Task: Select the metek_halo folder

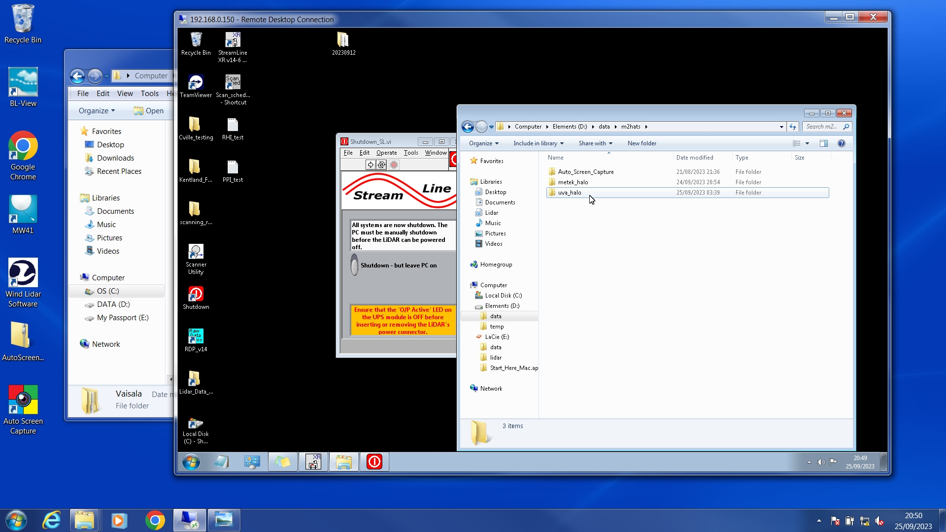Action: pos(573,182)
